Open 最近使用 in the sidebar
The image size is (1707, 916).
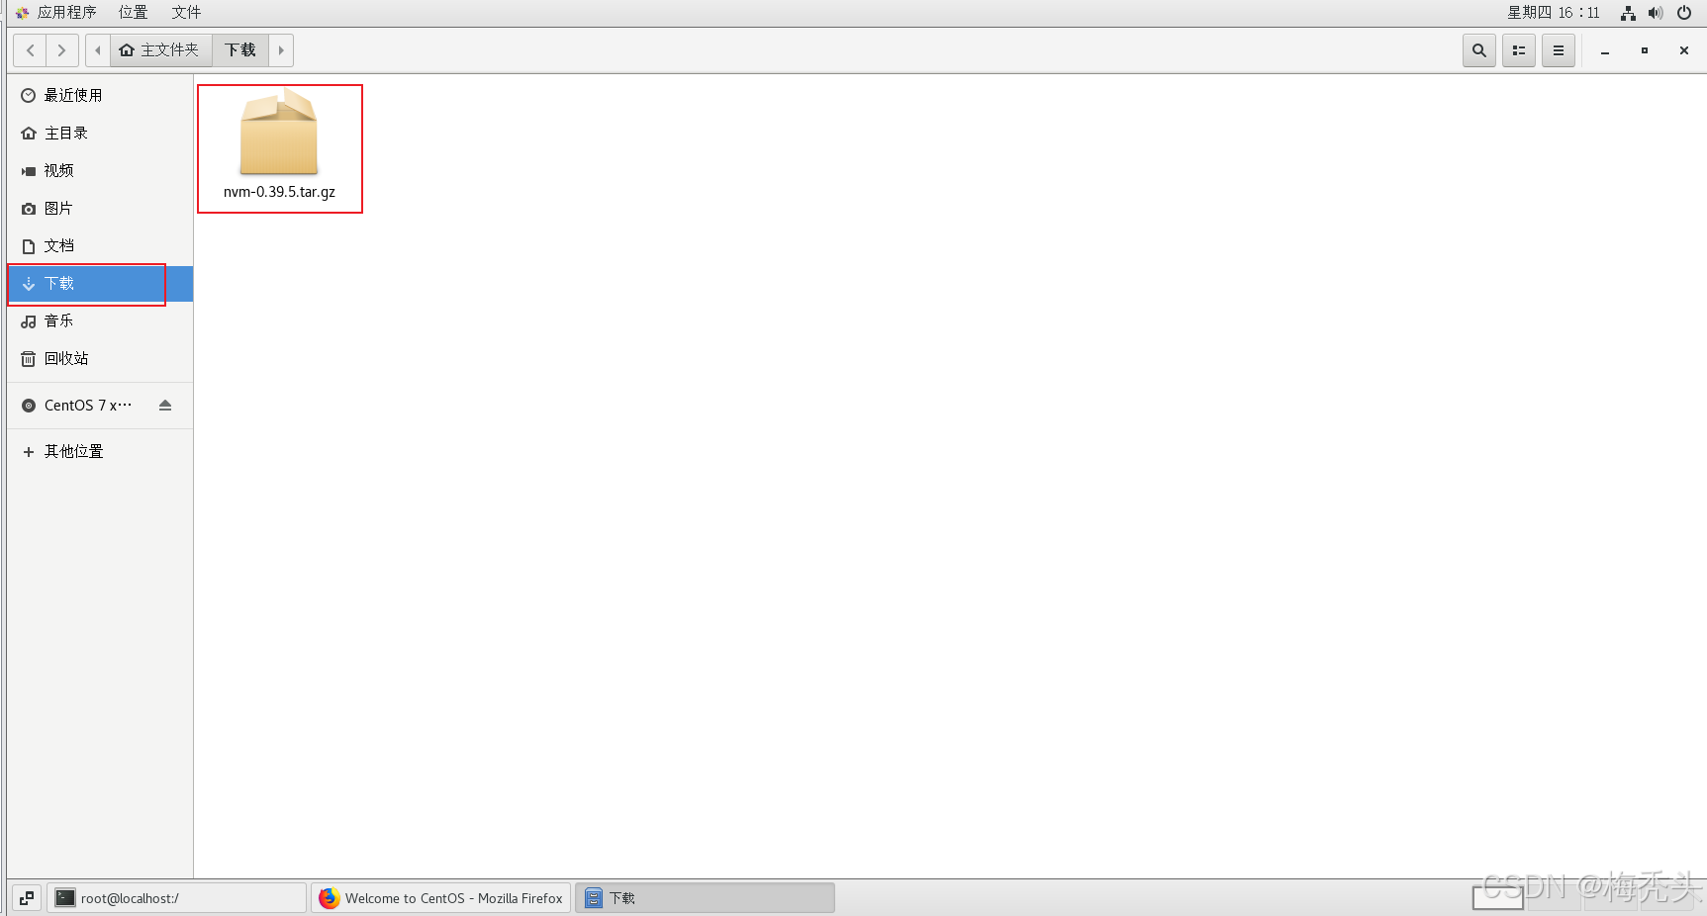[x=100, y=95]
